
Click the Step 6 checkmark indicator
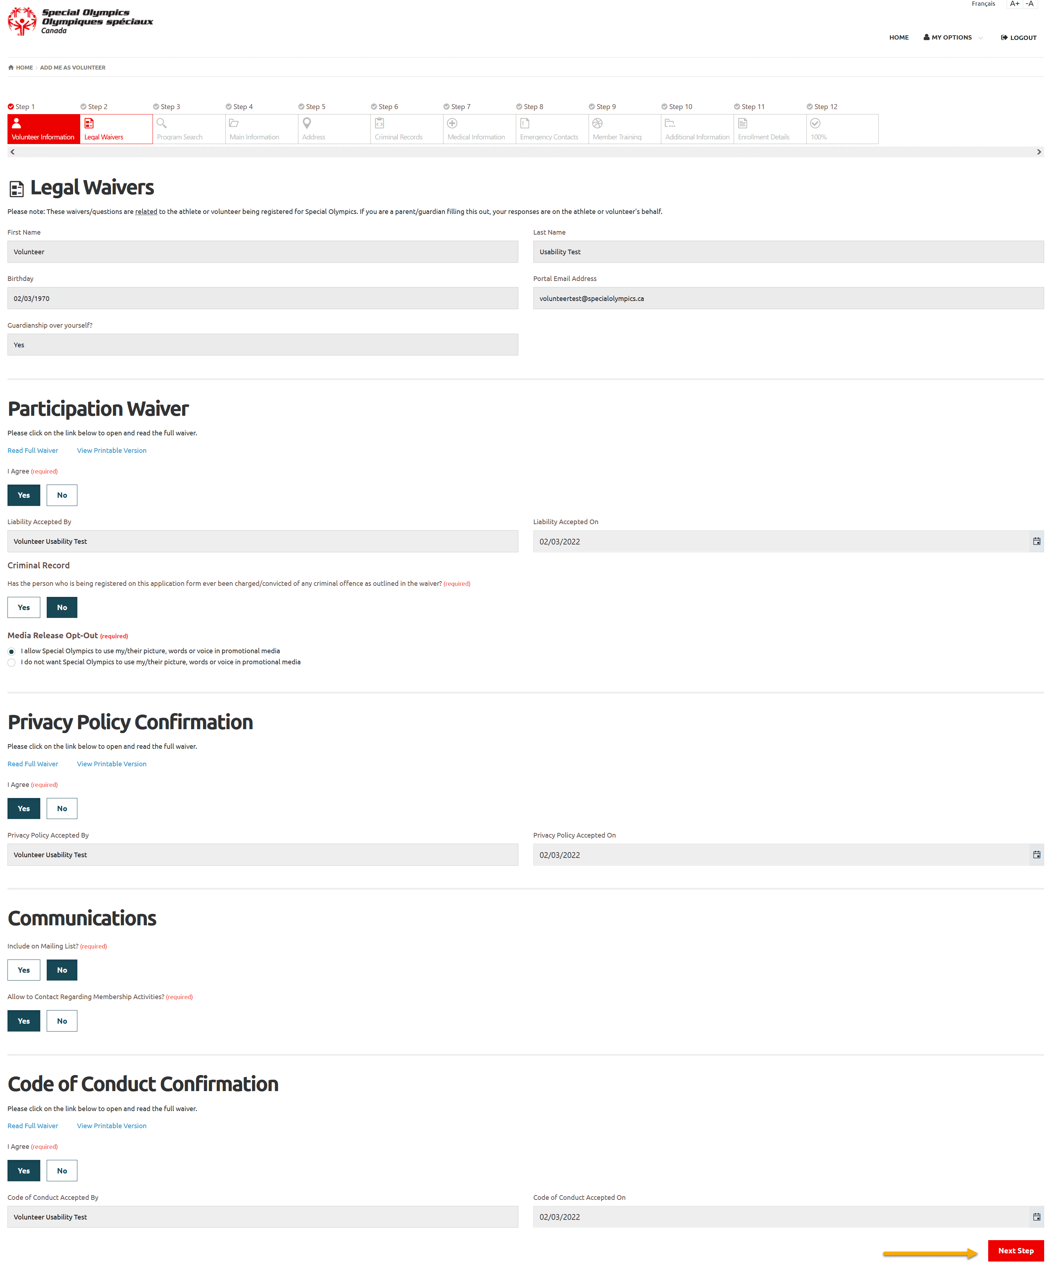tap(374, 107)
